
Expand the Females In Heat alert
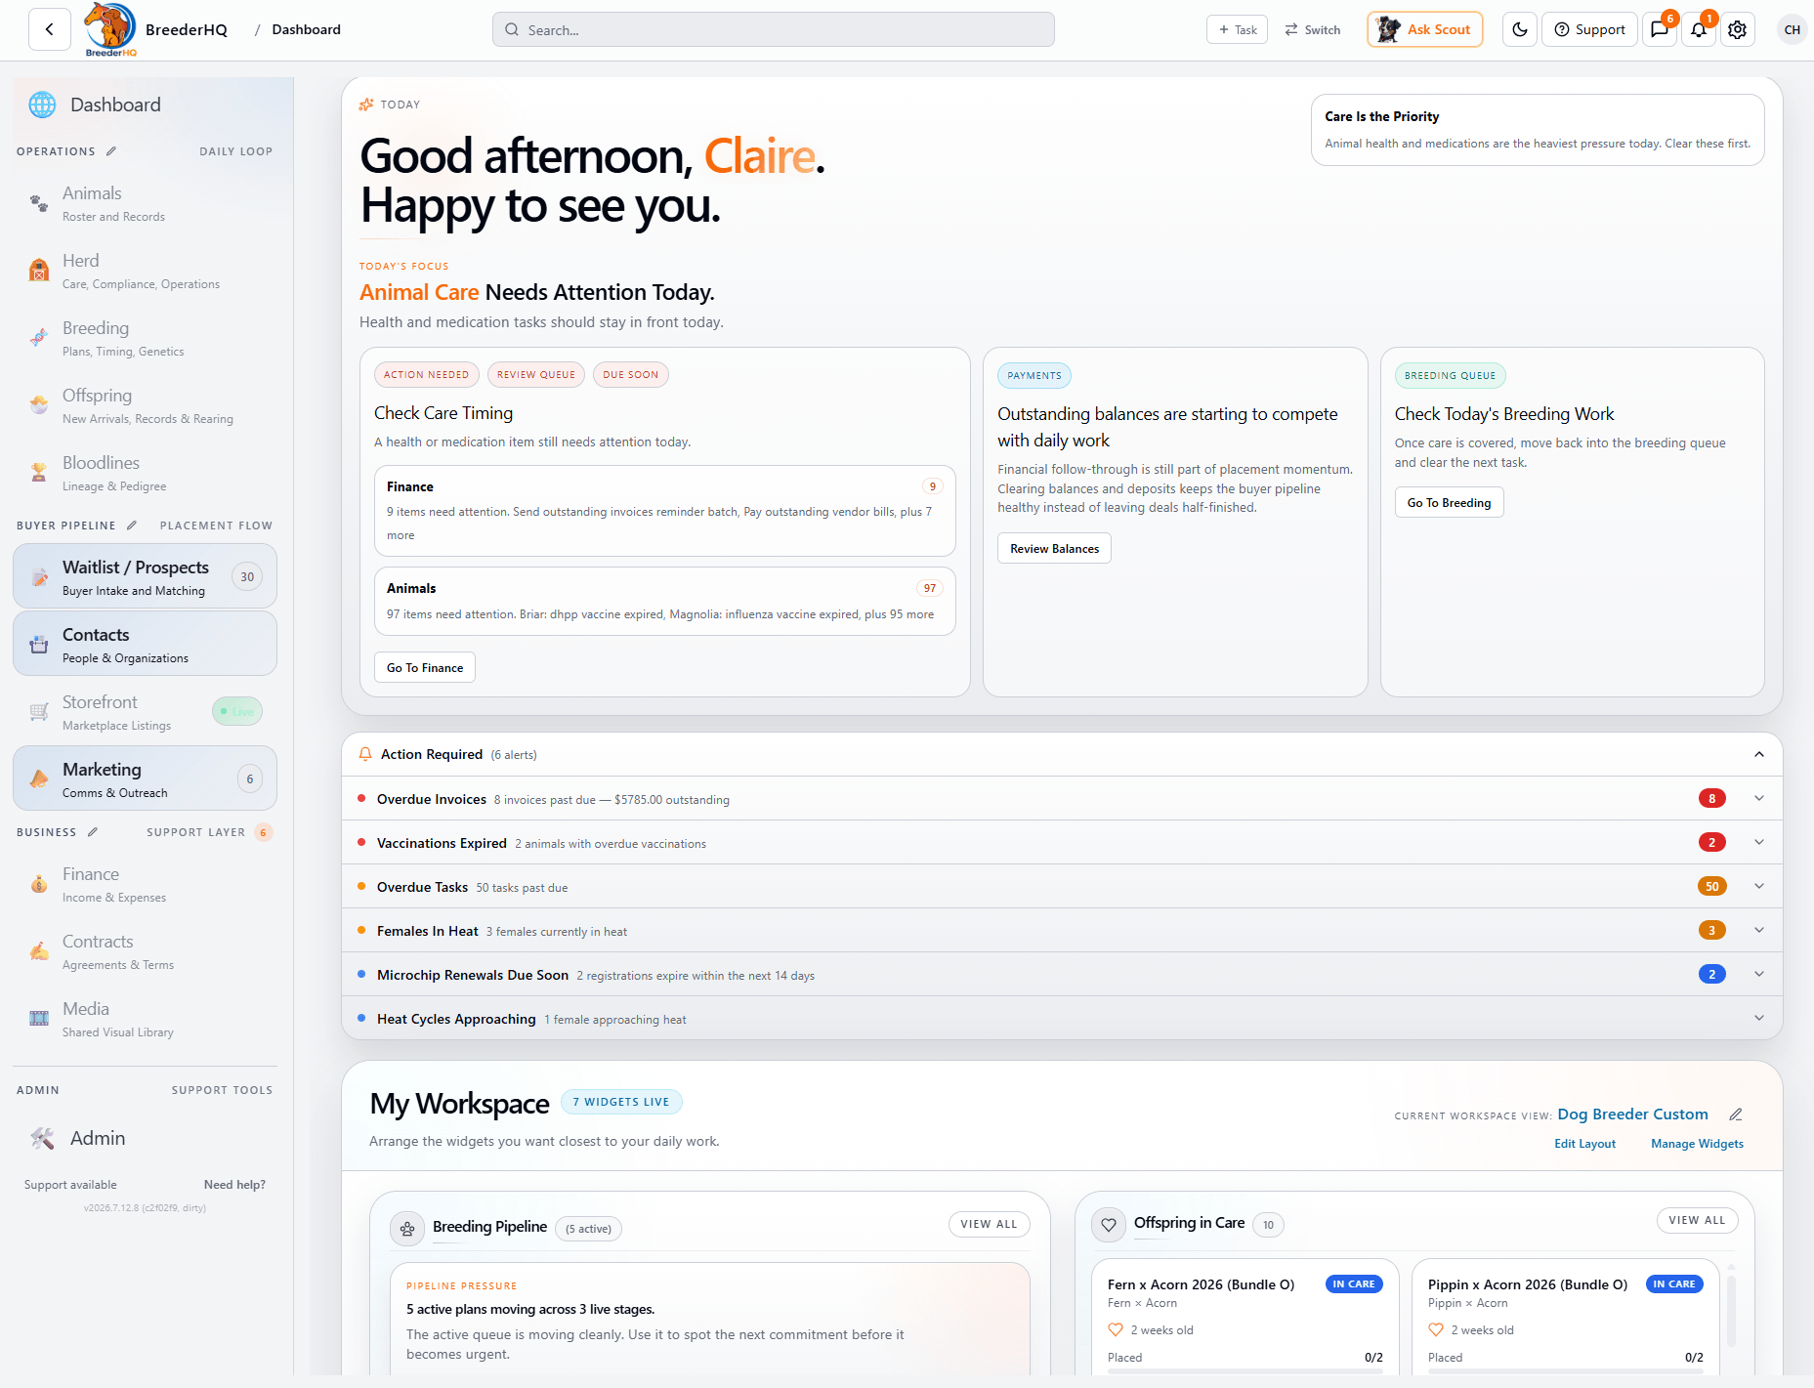[x=1759, y=930]
